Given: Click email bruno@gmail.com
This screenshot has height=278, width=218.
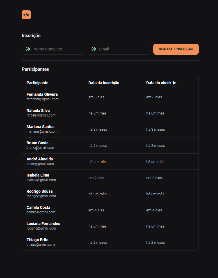Looking at the screenshot, I should [x=40, y=148].
